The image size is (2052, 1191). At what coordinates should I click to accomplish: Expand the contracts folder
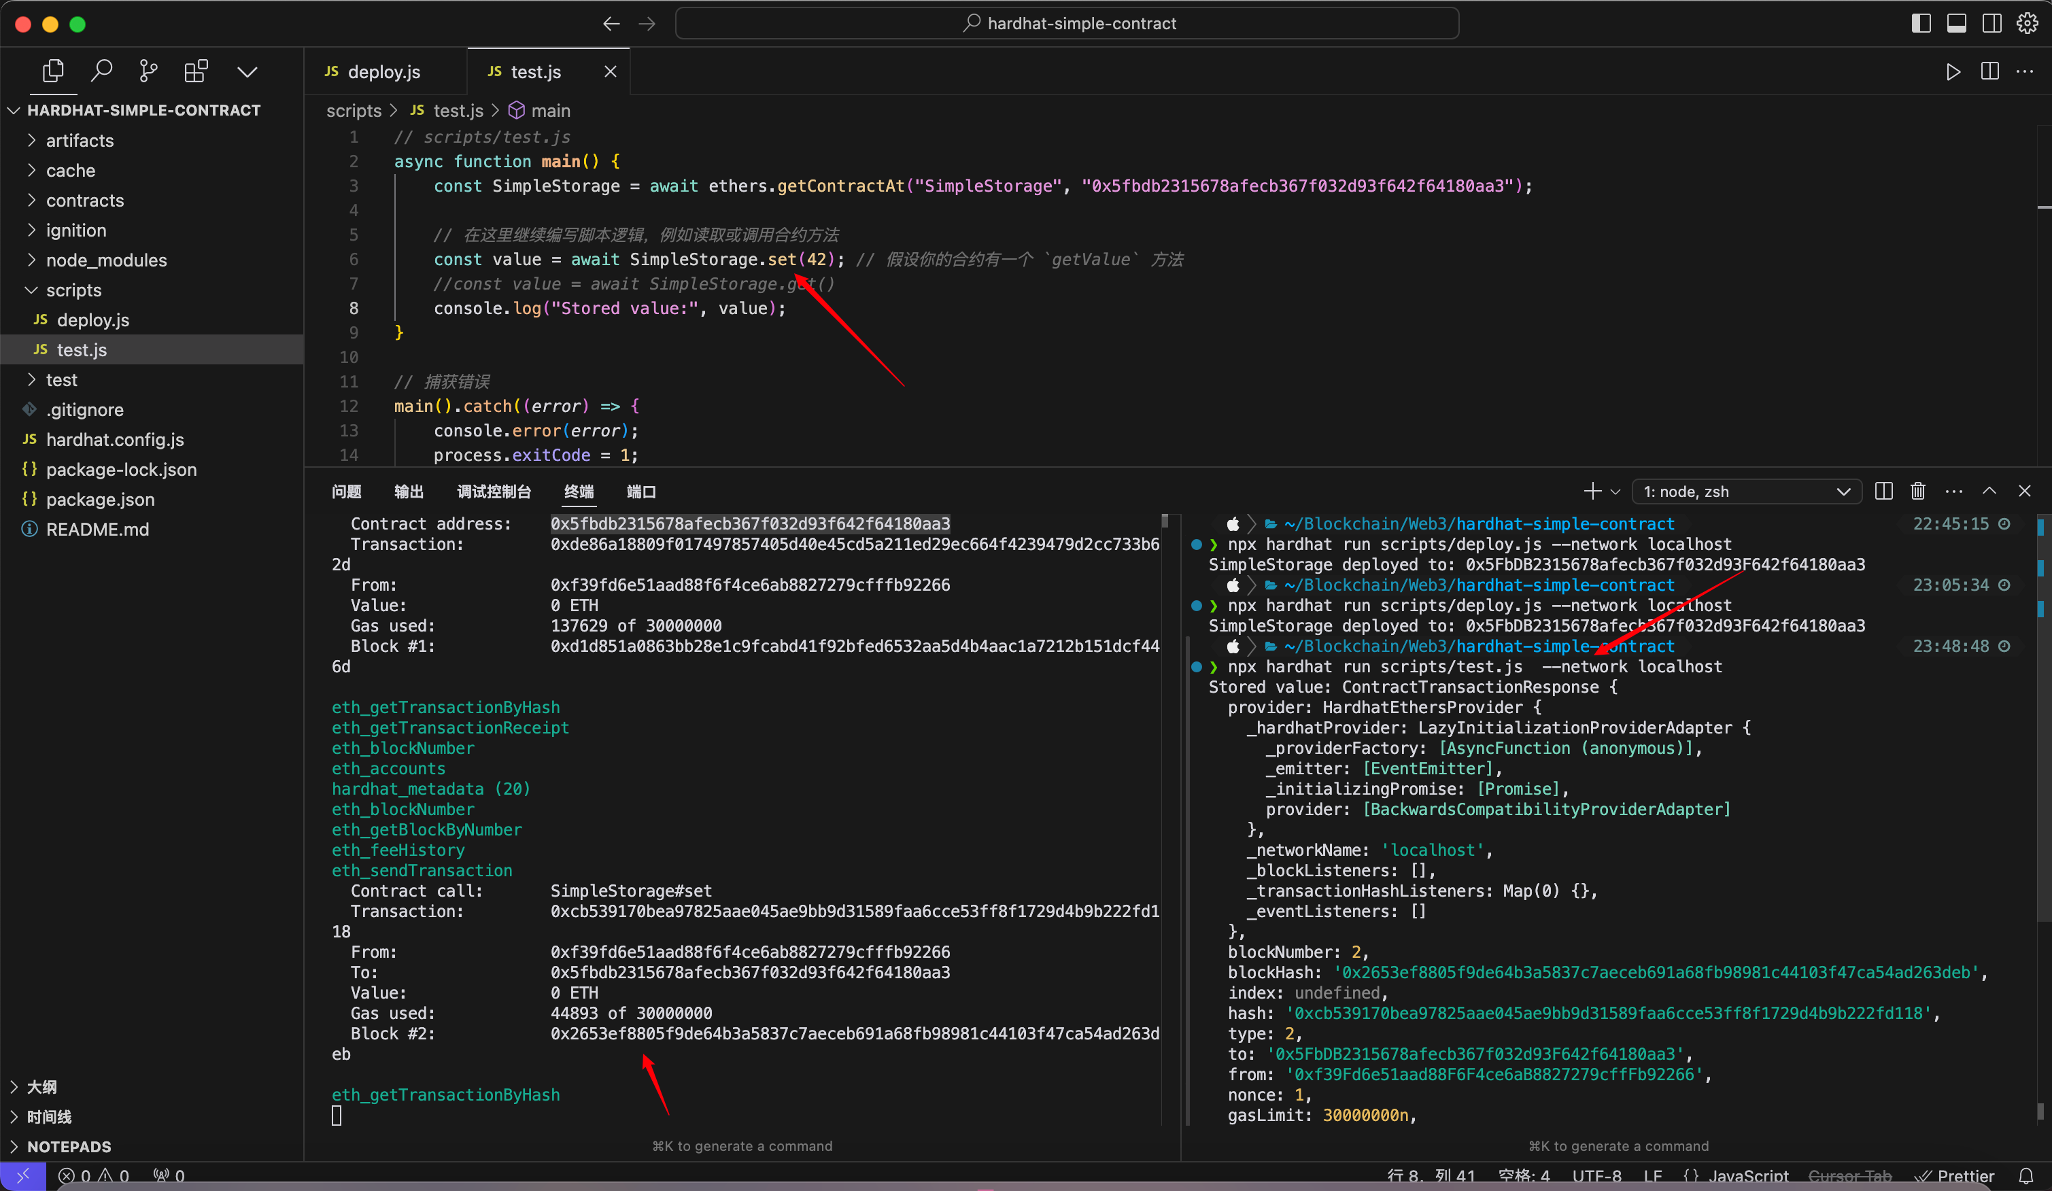tap(152, 201)
